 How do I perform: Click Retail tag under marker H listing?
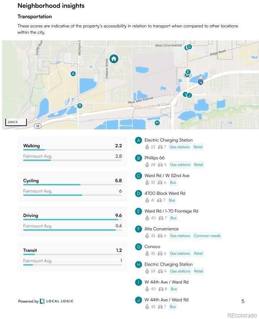[x=198, y=271]
